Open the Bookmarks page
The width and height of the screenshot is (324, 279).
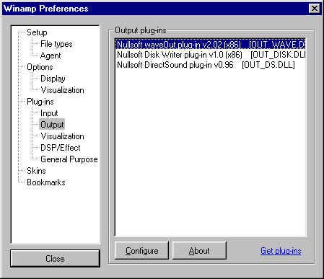[46, 182]
